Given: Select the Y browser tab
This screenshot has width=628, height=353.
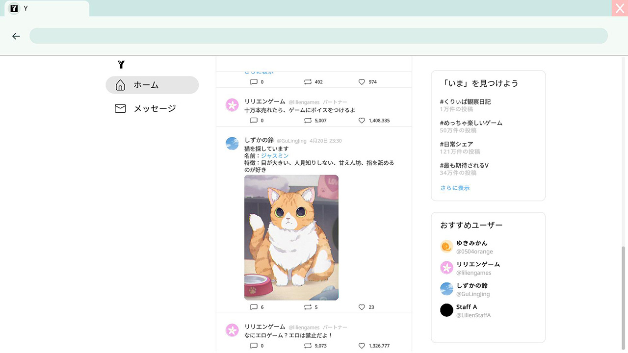Looking at the screenshot, I should [47, 8].
